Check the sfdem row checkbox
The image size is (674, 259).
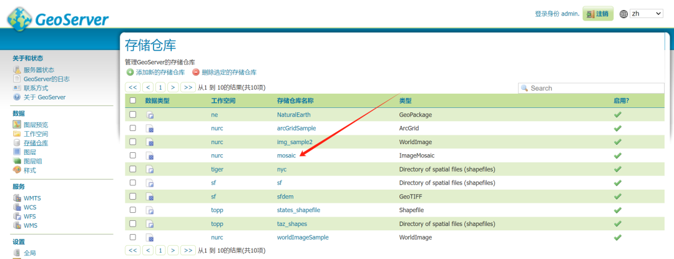pos(133,196)
